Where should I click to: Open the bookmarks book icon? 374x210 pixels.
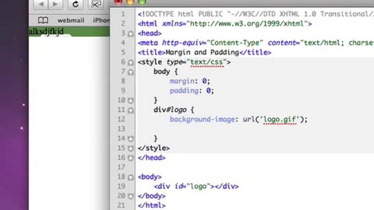point(43,20)
